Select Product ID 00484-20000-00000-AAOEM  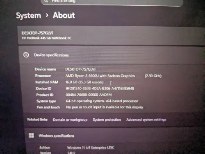coord(89,95)
